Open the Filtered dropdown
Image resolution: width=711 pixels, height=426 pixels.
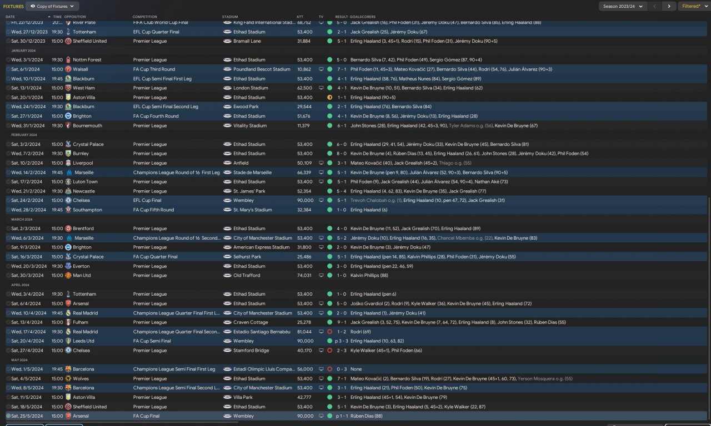(694, 6)
